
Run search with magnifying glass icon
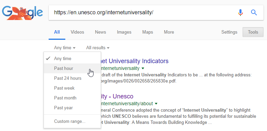point(254,13)
